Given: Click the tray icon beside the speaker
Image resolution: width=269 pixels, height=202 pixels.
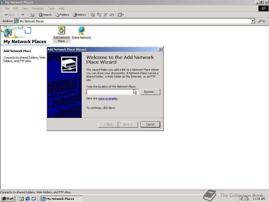Looking at the screenshot, I should 247,199.
